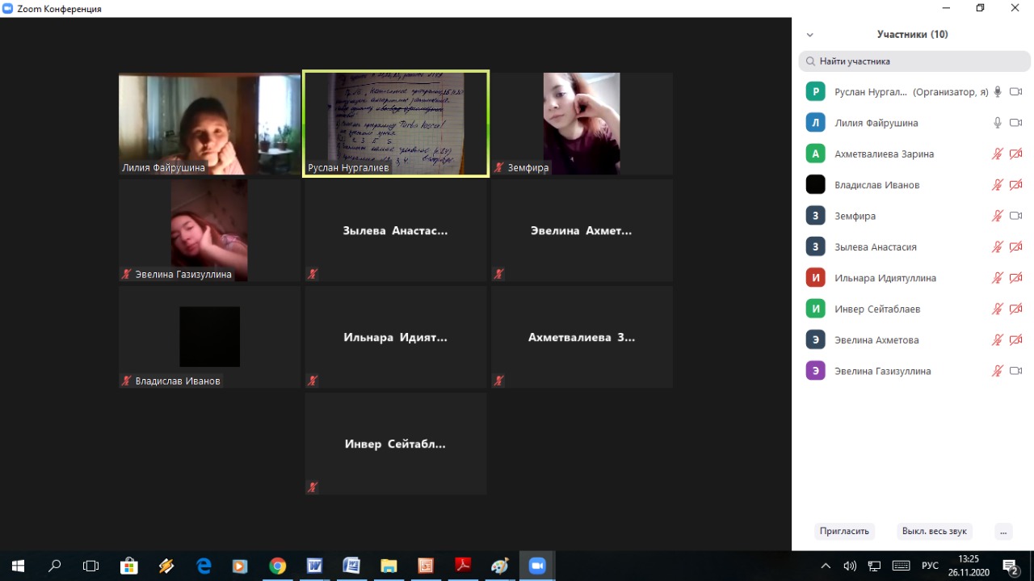Open the more options ellipsis button

(1002, 531)
